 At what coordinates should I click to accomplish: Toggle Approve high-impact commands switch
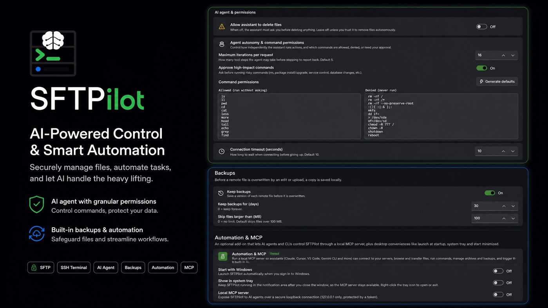click(x=481, y=68)
